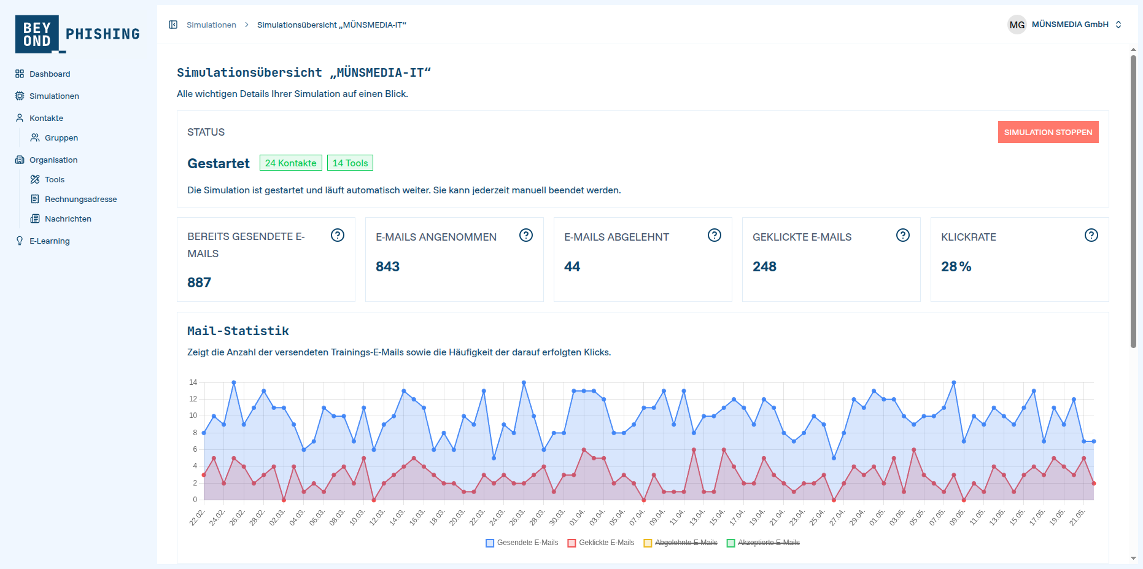This screenshot has width=1143, height=569.
Task: Click the E-Learning lightbulb icon
Action: 20,241
